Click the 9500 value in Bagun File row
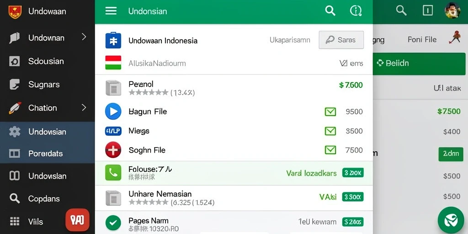 click(354, 112)
